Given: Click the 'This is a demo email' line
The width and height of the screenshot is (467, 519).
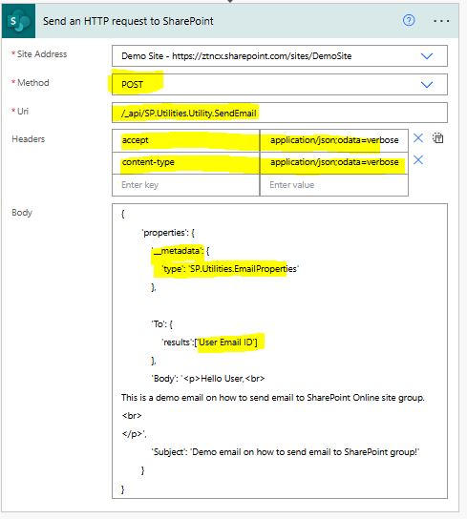Looking at the screenshot, I should 273,397.
